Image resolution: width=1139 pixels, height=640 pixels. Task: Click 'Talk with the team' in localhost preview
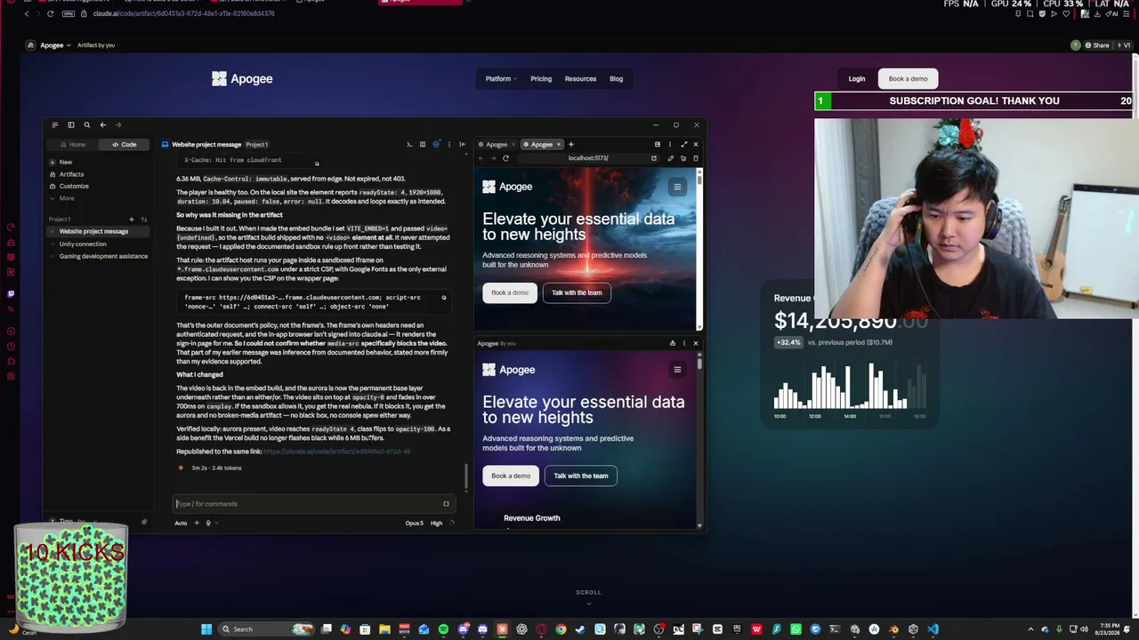577,292
